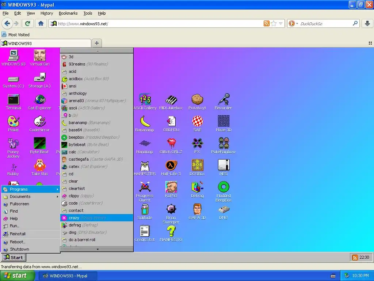Open the CodeMirror desktop icon
The width and height of the screenshot is (374, 281).
(x=39, y=124)
